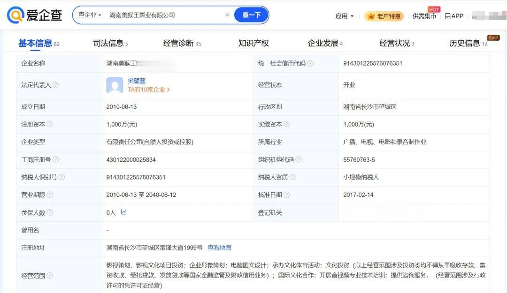Image resolution: width=507 pixels, height=293 pixels.
Task: Open the 查看地图 map link
Action: [x=219, y=248]
